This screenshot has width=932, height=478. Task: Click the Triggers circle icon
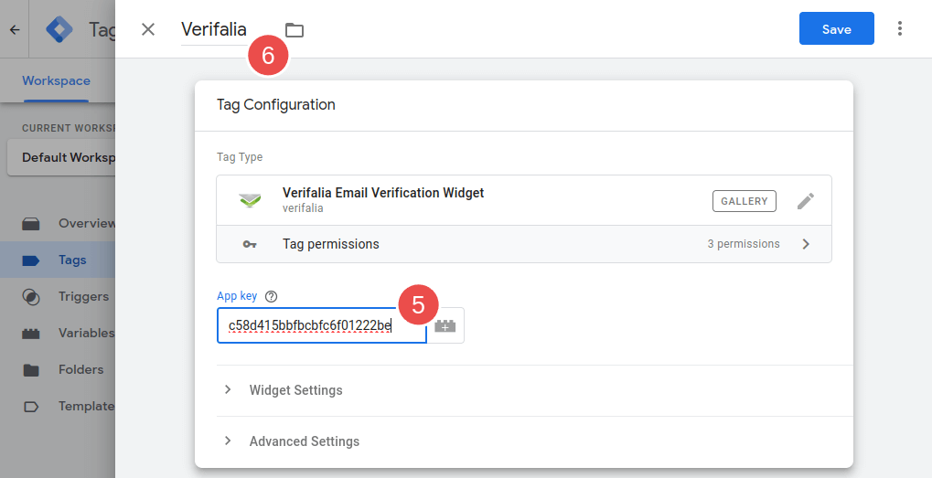[x=31, y=297]
